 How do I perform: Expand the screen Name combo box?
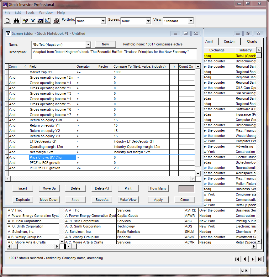88,44
